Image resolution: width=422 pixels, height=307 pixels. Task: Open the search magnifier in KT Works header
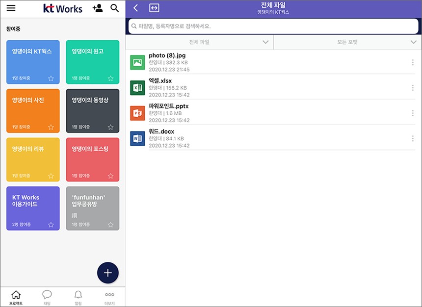(x=115, y=8)
